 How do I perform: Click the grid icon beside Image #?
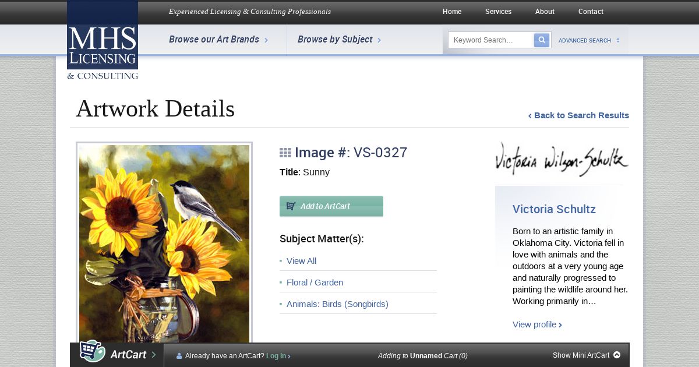(285, 153)
